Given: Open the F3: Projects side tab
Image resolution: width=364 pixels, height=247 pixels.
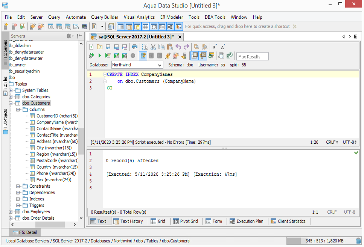Looking at the screenshot, I should (x=5, y=121).
